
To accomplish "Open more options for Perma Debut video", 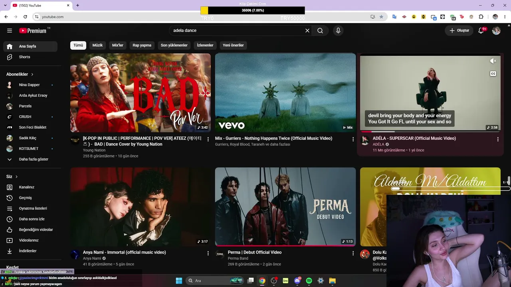I will [x=353, y=253].
